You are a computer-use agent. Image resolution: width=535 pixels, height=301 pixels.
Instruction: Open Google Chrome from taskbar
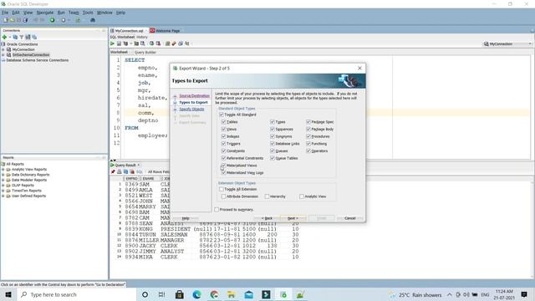214,294
